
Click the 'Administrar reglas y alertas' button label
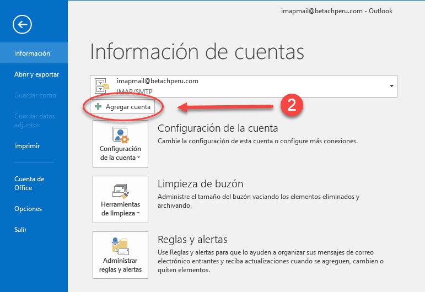click(x=120, y=265)
